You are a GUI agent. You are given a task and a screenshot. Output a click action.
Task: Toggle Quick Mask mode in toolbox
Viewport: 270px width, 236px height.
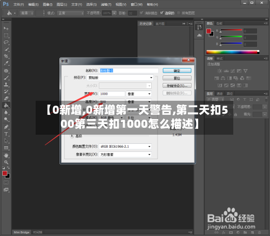(6, 183)
